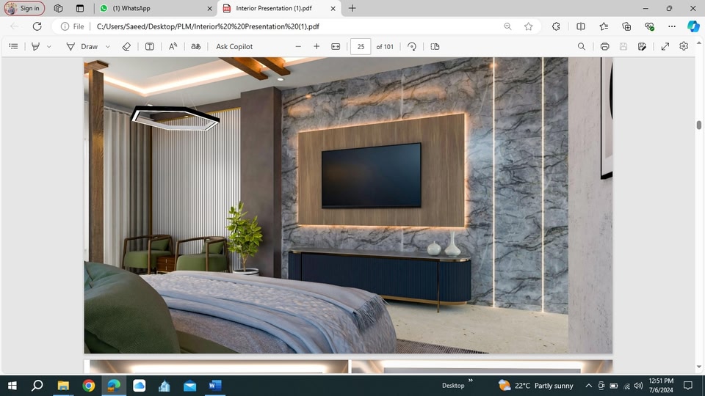Screen dimensions: 705x396
Task: Open the PDF settings gear
Action: pos(684,46)
